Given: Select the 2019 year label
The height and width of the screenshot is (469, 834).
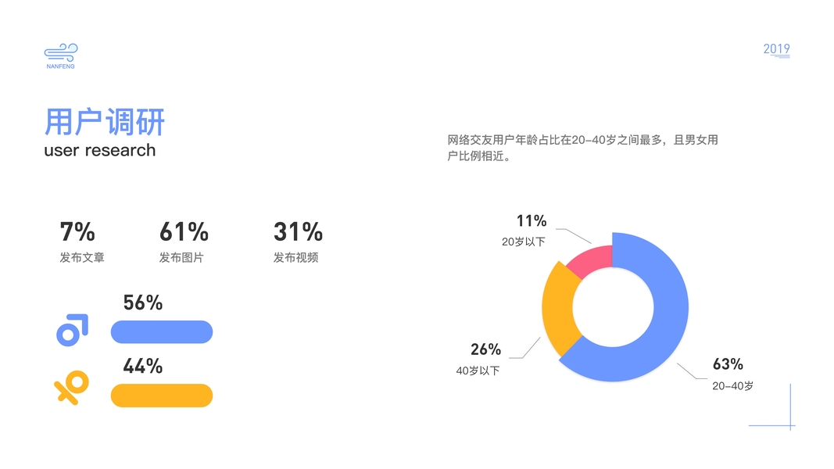Looking at the screenshot, I should pos(776,49).
